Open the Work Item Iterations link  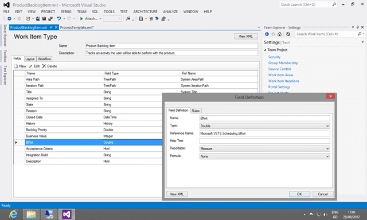tap(284, 81)
